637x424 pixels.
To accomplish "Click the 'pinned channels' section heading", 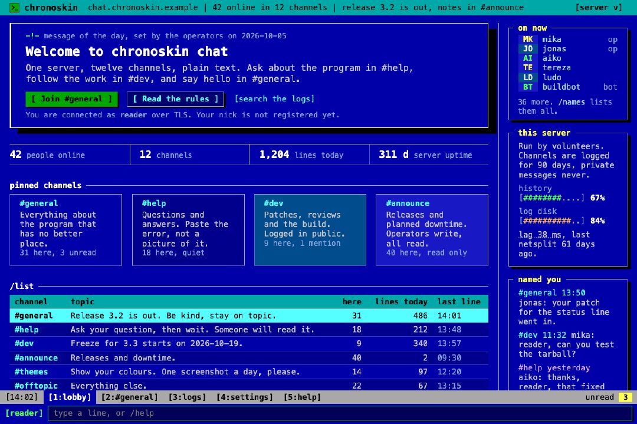I will click(x=45, y=185).
